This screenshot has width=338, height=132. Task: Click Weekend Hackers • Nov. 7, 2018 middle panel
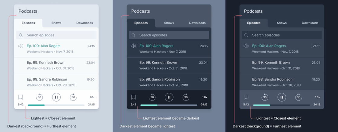coord(163,52)
